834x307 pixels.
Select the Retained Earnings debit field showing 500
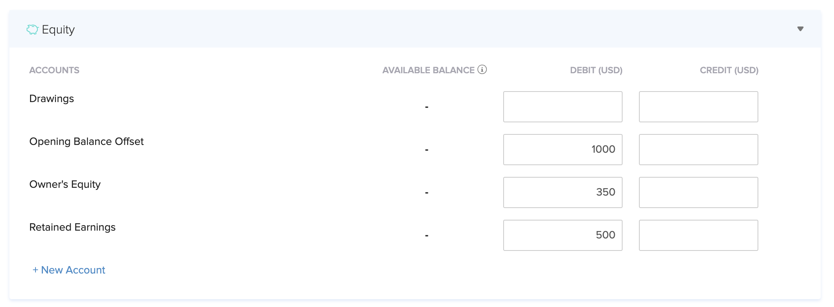click(563, 235)
